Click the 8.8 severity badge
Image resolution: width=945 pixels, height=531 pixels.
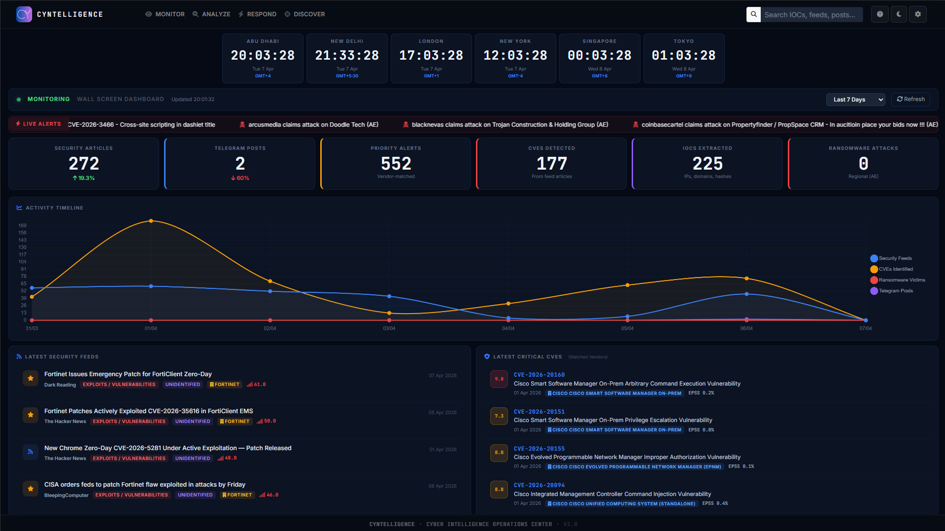(499, 490)
